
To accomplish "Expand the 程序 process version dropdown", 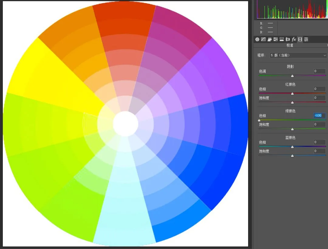I will coord(298,55).
